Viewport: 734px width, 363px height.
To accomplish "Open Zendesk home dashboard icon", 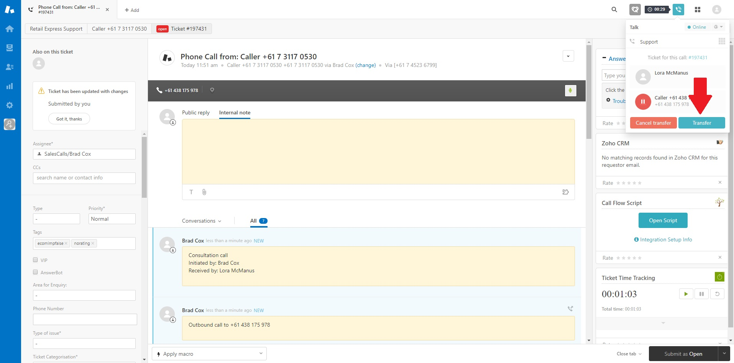I will click(x=10, y=29).
